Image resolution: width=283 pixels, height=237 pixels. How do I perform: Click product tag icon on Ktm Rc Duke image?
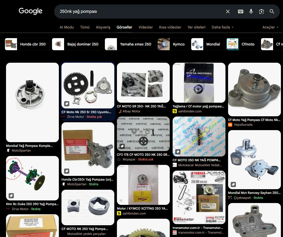click(11, 195)
